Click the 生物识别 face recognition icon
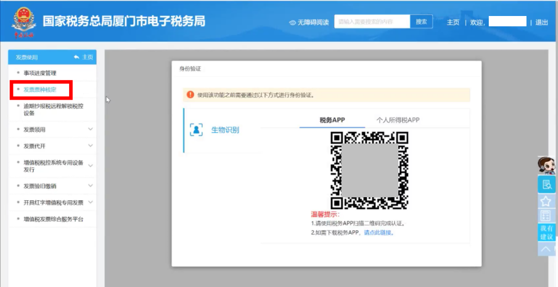 196,130
